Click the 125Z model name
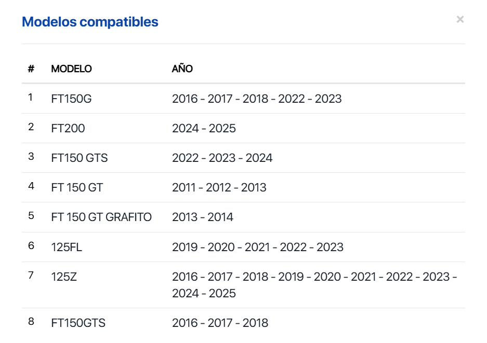487x343 pixels. tap(64, 277)
